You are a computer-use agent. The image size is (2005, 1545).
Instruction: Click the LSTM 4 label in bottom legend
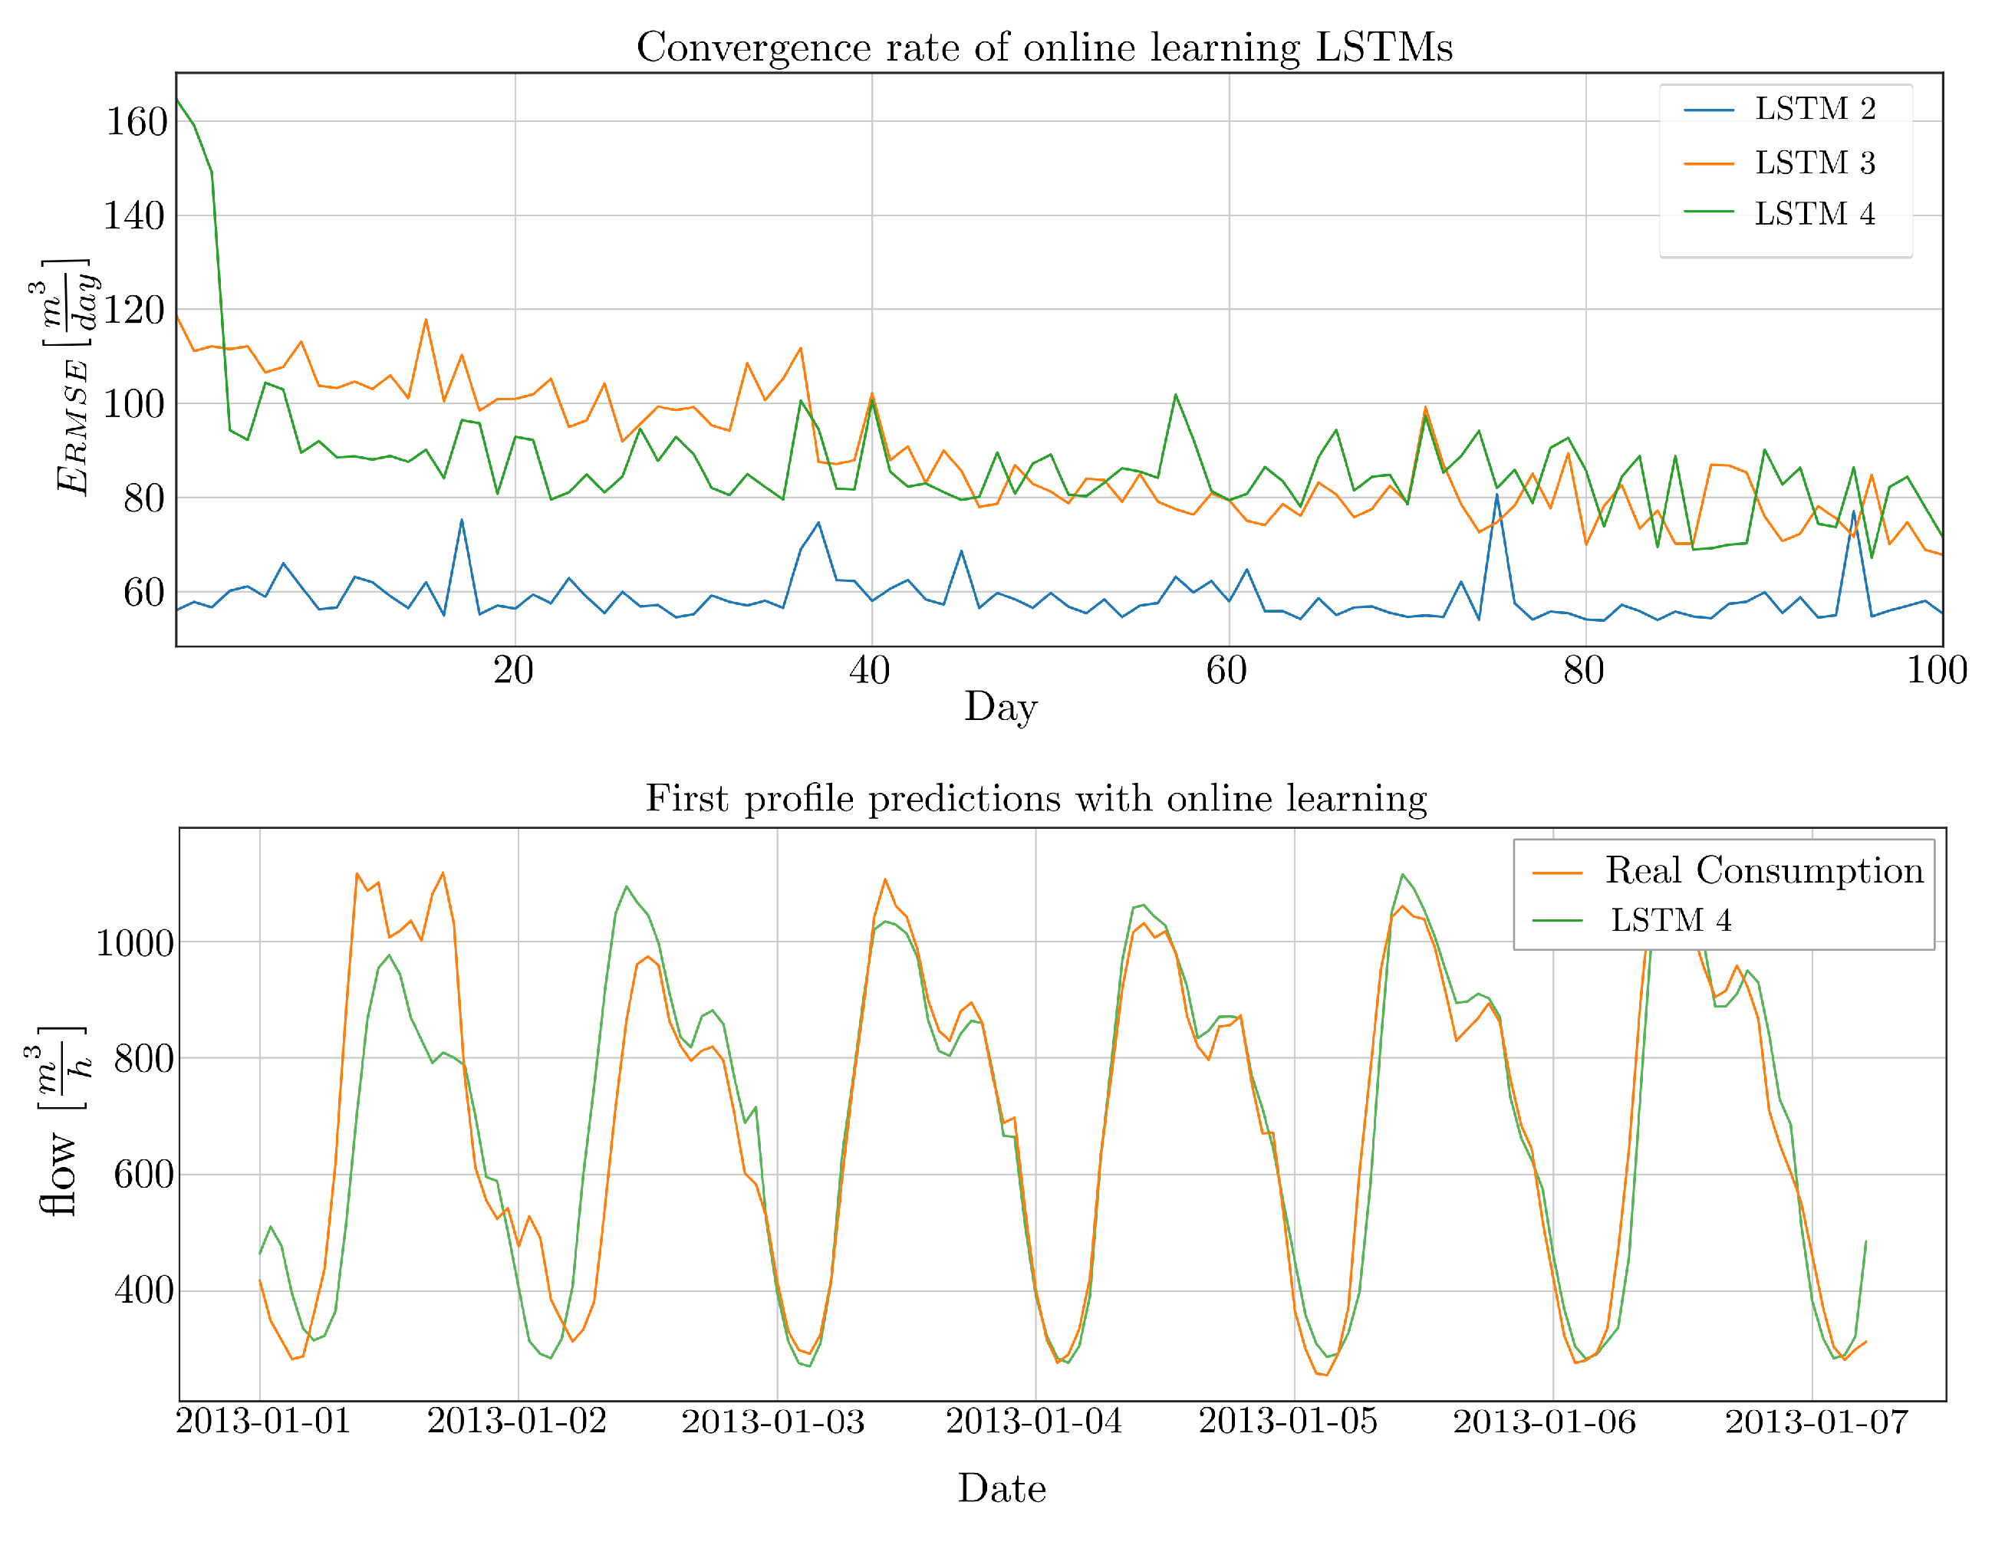pos(1671,920)
